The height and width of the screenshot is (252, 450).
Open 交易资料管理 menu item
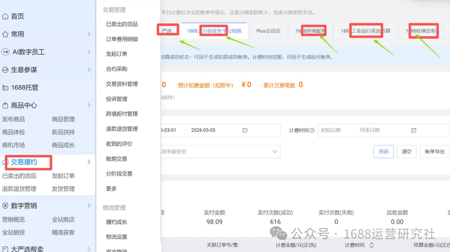click(122, 84)
